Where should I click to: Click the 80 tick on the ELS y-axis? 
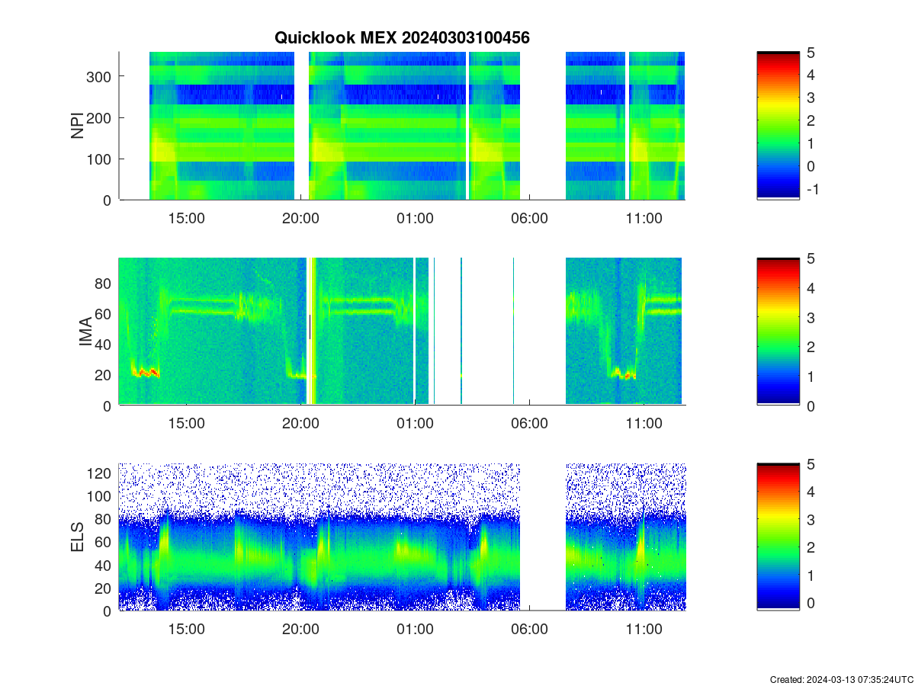click(104, 519)
